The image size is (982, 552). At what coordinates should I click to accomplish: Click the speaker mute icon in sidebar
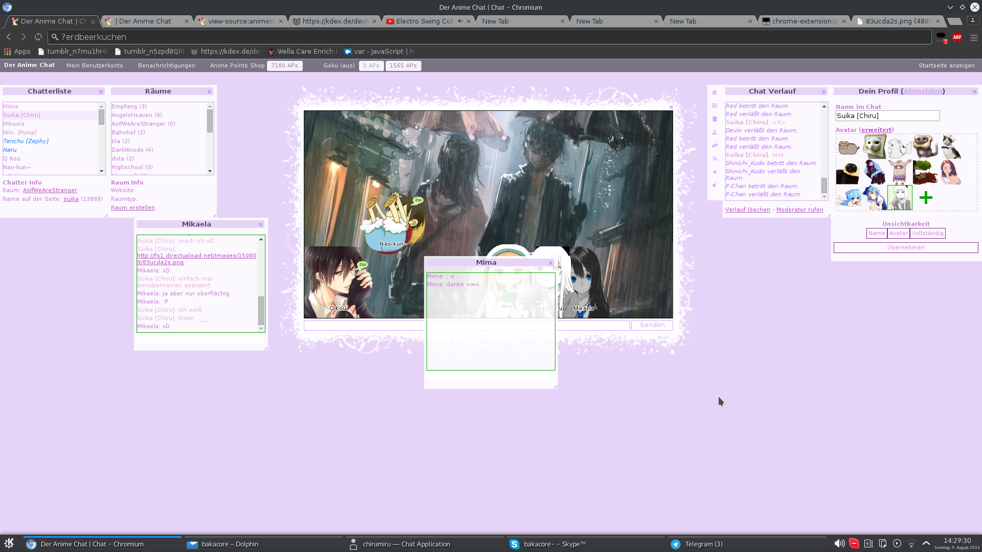point(715,185)
